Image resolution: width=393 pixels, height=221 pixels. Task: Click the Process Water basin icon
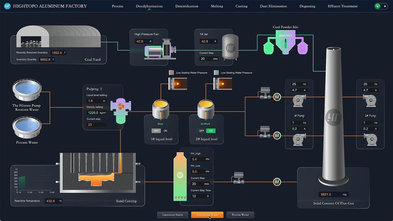click(x=27, y=128)
